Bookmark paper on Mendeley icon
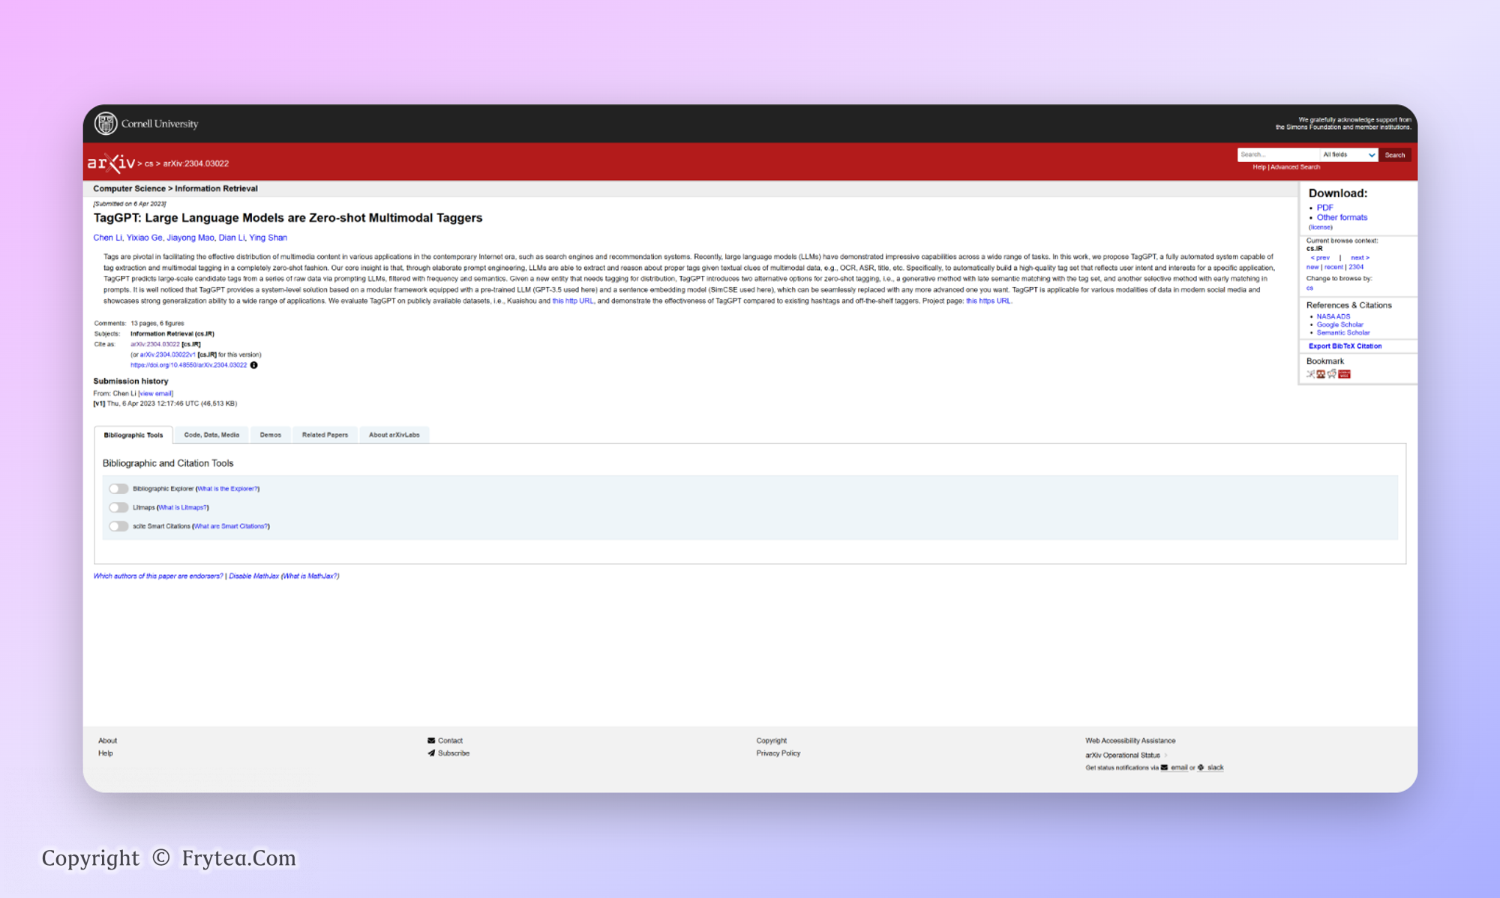 1321,374
